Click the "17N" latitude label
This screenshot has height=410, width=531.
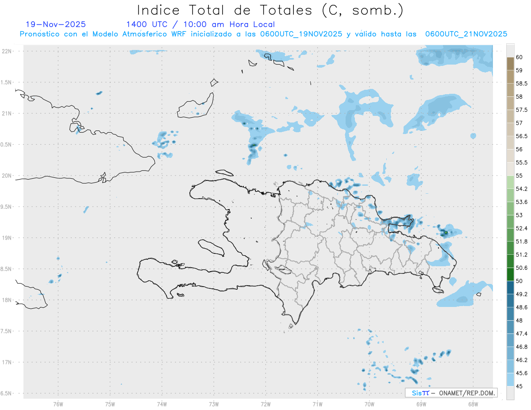(x=7, y=362)
